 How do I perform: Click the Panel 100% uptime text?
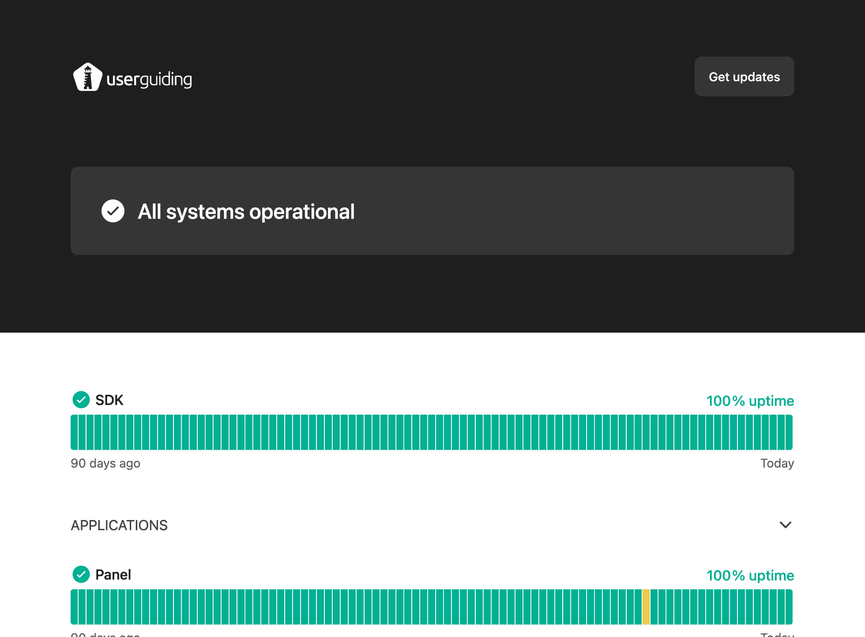pyautogui.click(x=750, y=575)
